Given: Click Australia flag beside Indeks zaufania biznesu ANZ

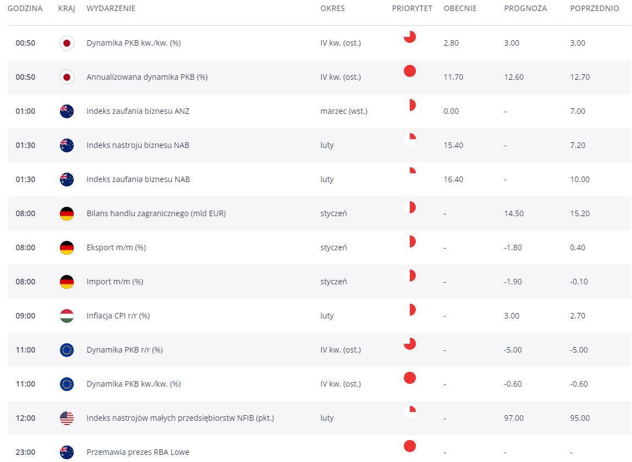Looking at the screenshot, I should (67, 111).
